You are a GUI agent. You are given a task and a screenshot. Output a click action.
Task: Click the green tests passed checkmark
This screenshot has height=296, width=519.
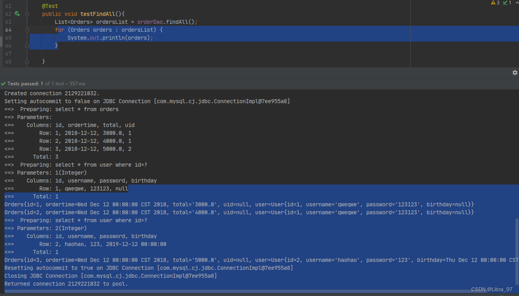click(x=3, y=84)
